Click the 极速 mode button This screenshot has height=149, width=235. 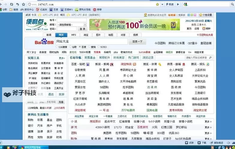[x=170, y=4]
